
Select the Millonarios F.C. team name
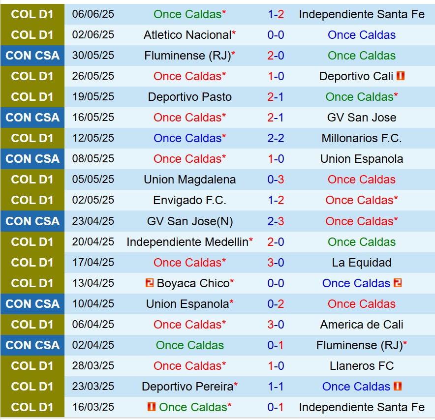[362, 138]
